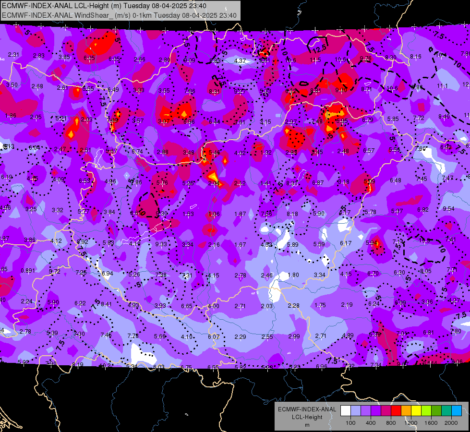Screen dimensions: 470x432
Task: Click the magenta legend color swatch
Action: click(x=386, y=411)
